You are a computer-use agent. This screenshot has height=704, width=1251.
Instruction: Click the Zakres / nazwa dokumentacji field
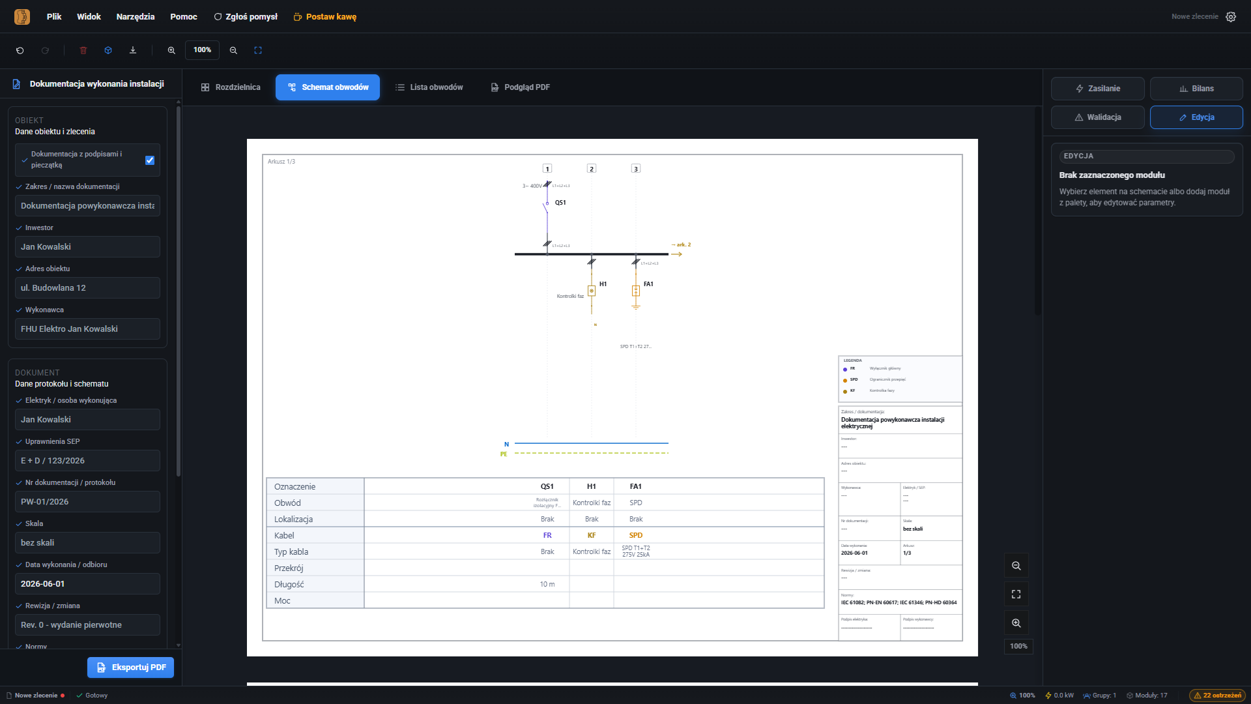pos(87,206)
